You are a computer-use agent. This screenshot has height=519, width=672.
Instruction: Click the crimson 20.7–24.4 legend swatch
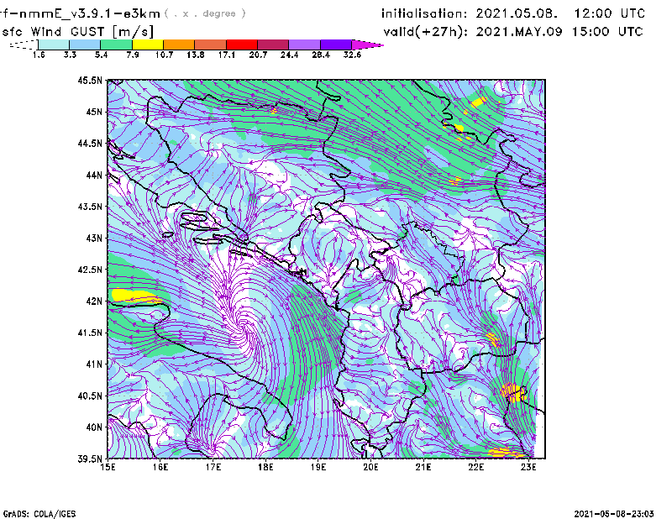coord(274,45)
